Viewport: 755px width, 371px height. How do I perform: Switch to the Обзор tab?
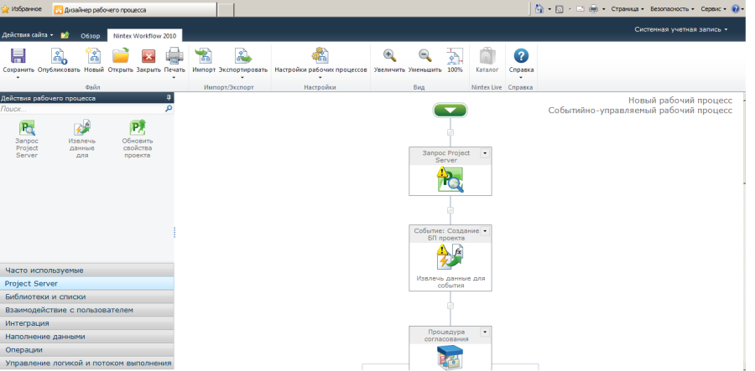click(x=90, y=36)
